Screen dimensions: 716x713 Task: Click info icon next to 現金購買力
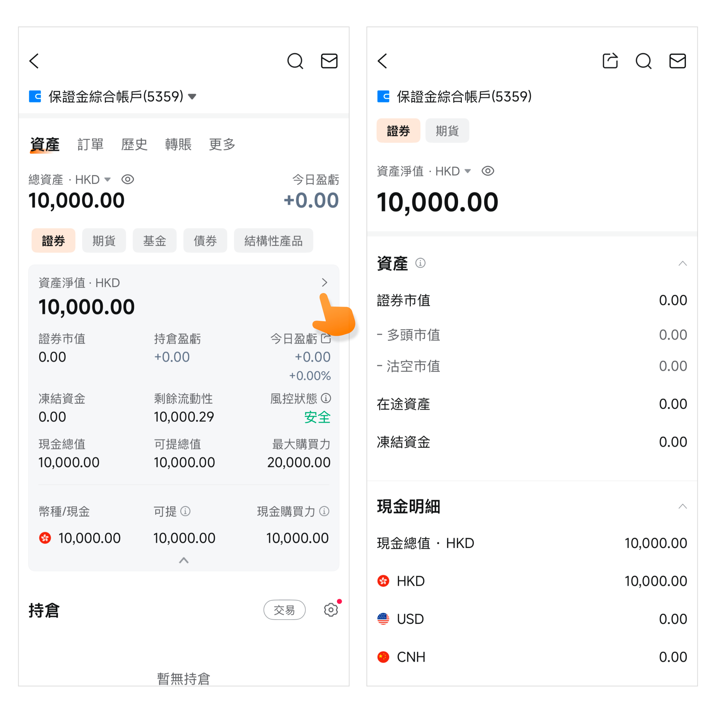(324, 511)
